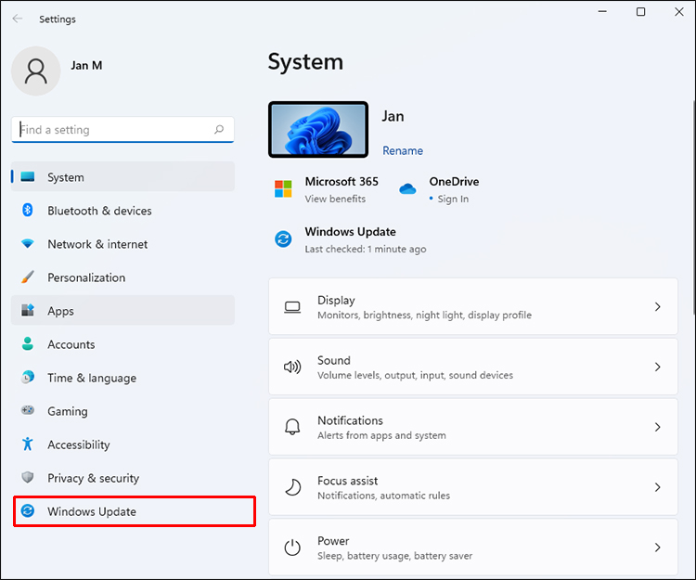This screenshot has height=580, width=696.
Task: Expand Display settings chevron
Action: [x=657, y=306]
